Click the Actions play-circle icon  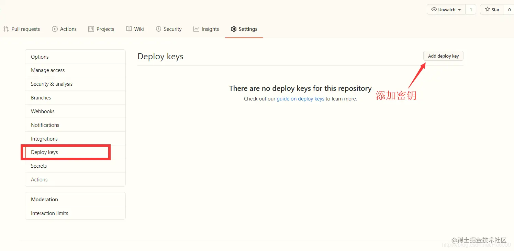click(x=55, y=29)
